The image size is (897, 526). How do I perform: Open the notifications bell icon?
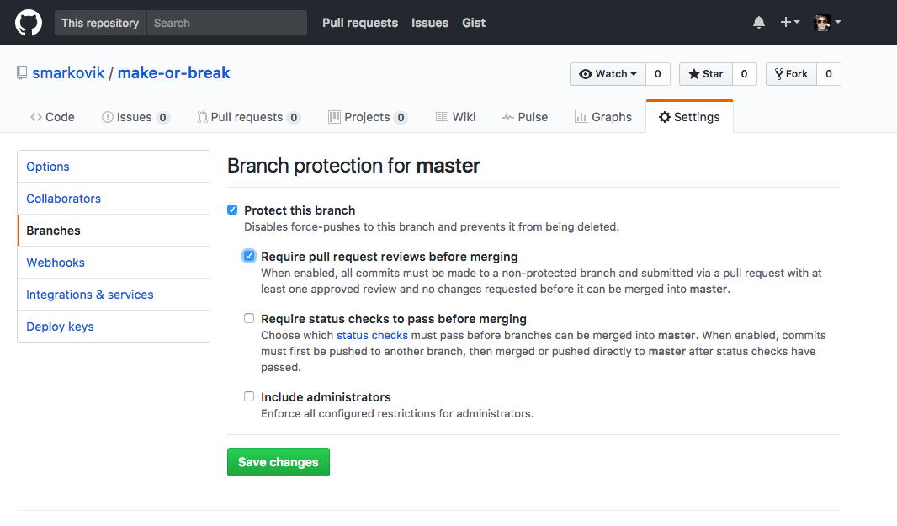click(x=758, y=23)
